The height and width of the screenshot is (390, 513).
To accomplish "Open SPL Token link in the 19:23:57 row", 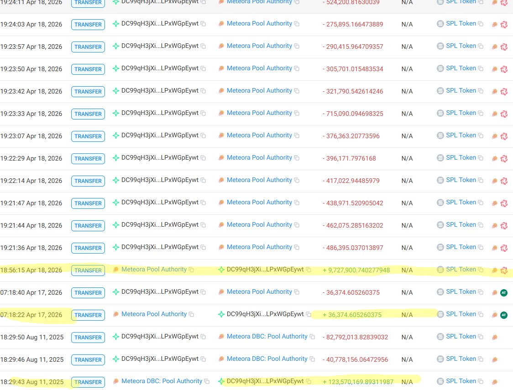I will (461, 46).
